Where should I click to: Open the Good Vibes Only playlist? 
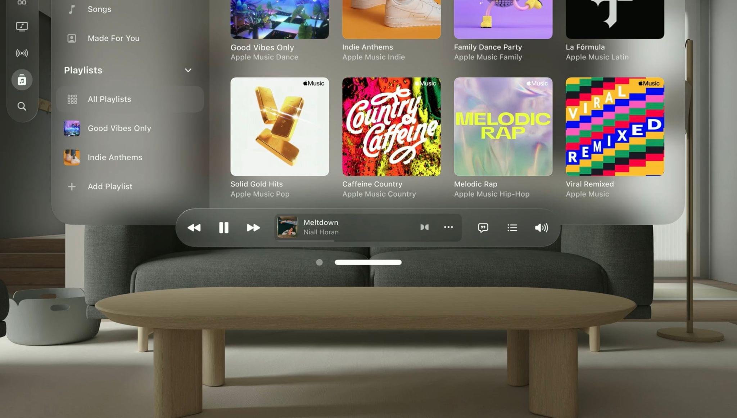point(119,128)
